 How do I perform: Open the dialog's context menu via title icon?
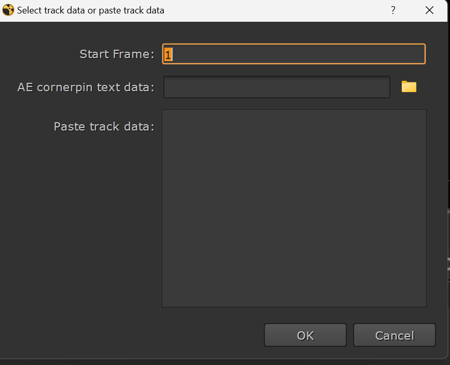(8, 10)
